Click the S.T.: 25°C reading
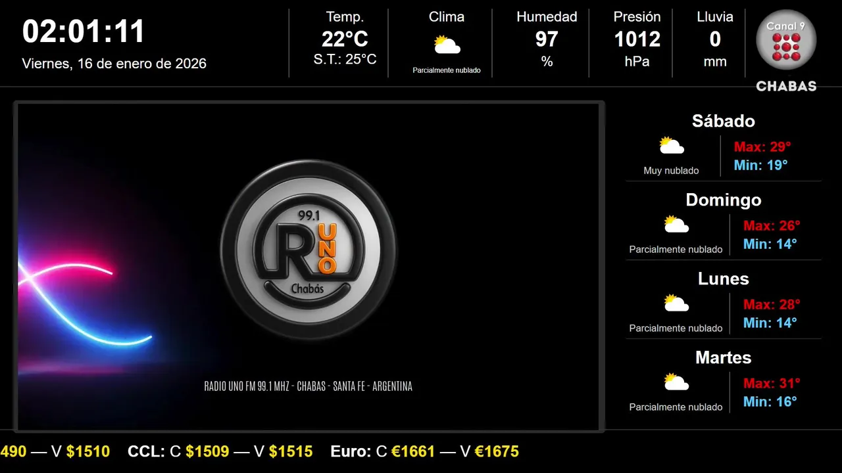The height and width of the screenshot is (473, 842). coord(345,59)
